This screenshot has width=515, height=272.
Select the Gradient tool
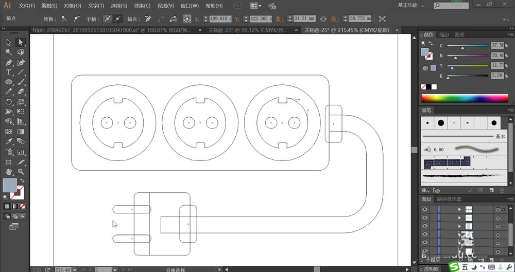click(21, 132)
